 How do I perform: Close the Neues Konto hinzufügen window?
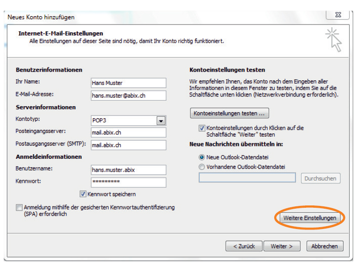pos(337,16)
